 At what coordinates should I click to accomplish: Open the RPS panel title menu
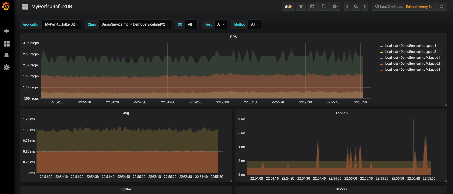233,37
